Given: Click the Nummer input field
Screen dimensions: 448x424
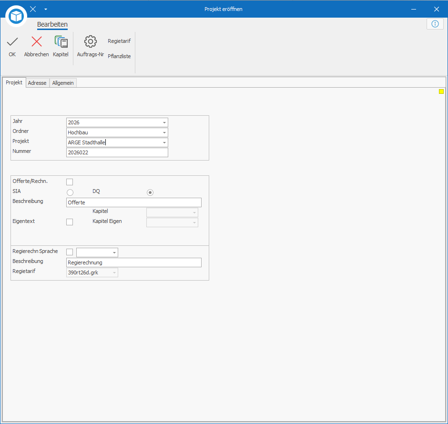Looking at the screenshot, I should (x=117, y=152).
